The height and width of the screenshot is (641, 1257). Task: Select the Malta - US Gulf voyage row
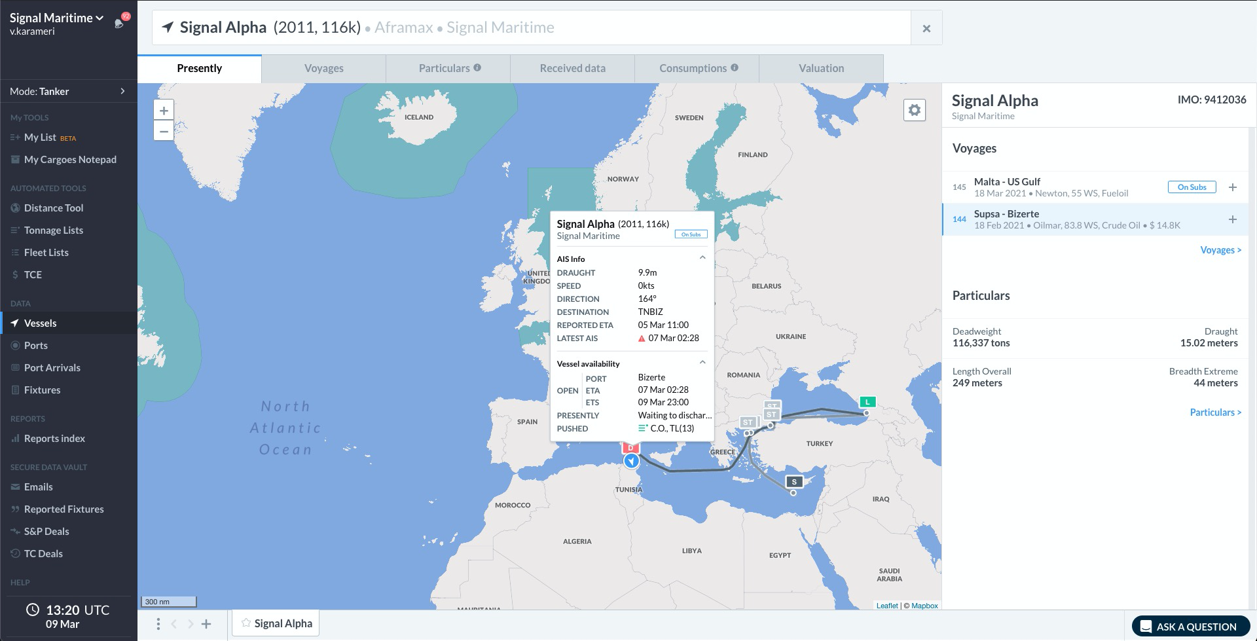1095,187
